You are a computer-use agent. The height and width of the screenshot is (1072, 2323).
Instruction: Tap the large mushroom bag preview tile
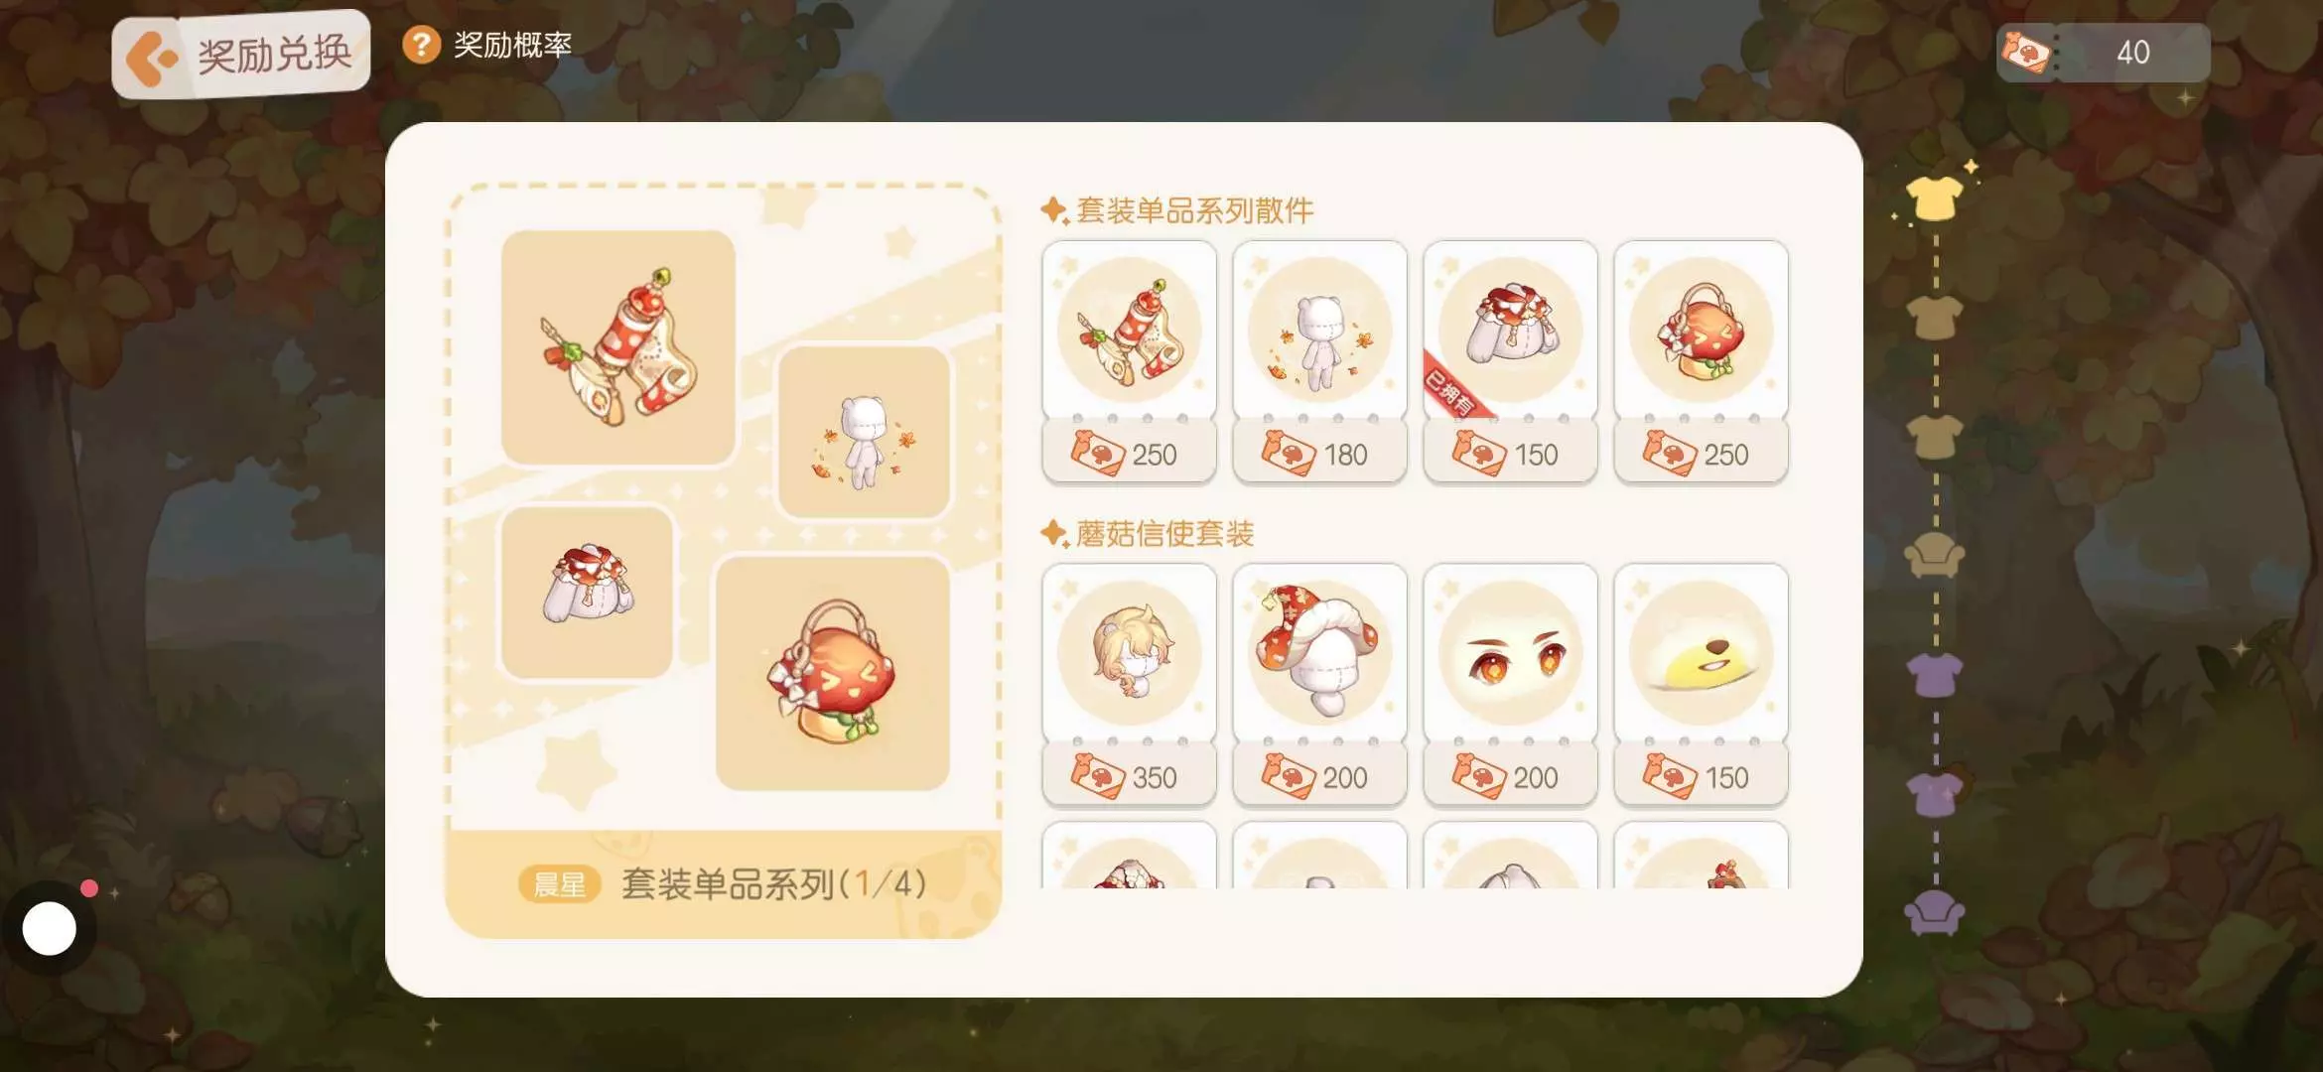click(833, 673)
